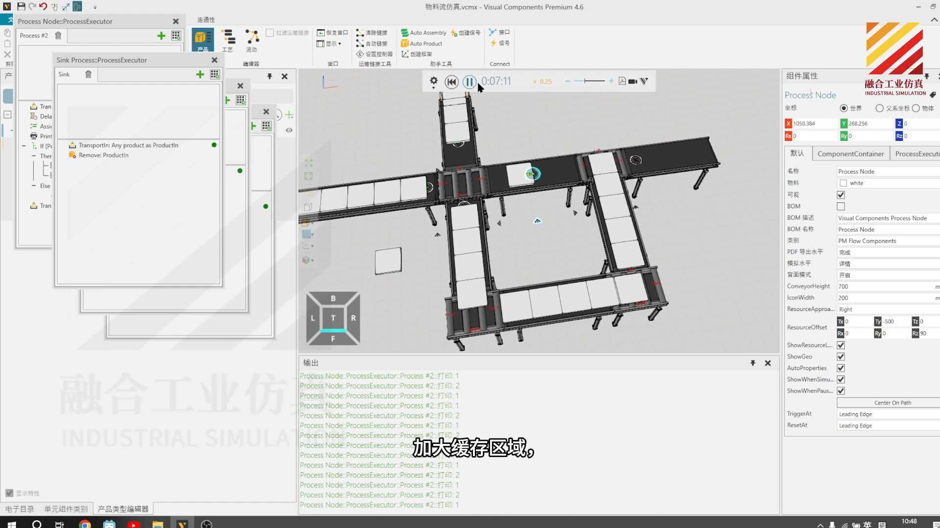Uncheck the 可视 visible checkbox
Screen dimensions: 940x528
click(x=841, y=195)
